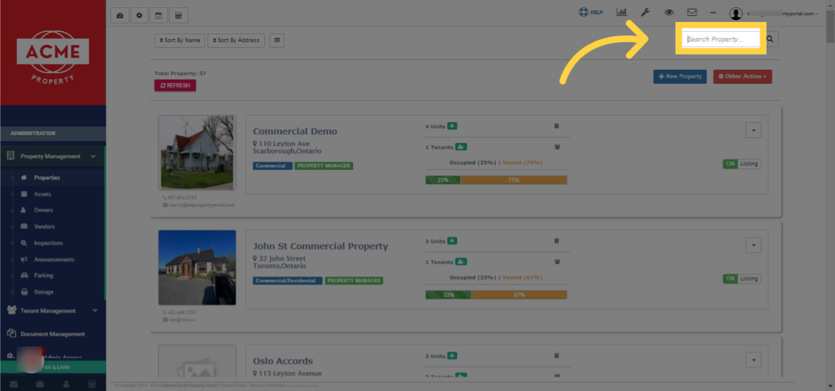835x391 pixels.
Task: Add a unit to John St Commercial Property
Action: (452, 241)
